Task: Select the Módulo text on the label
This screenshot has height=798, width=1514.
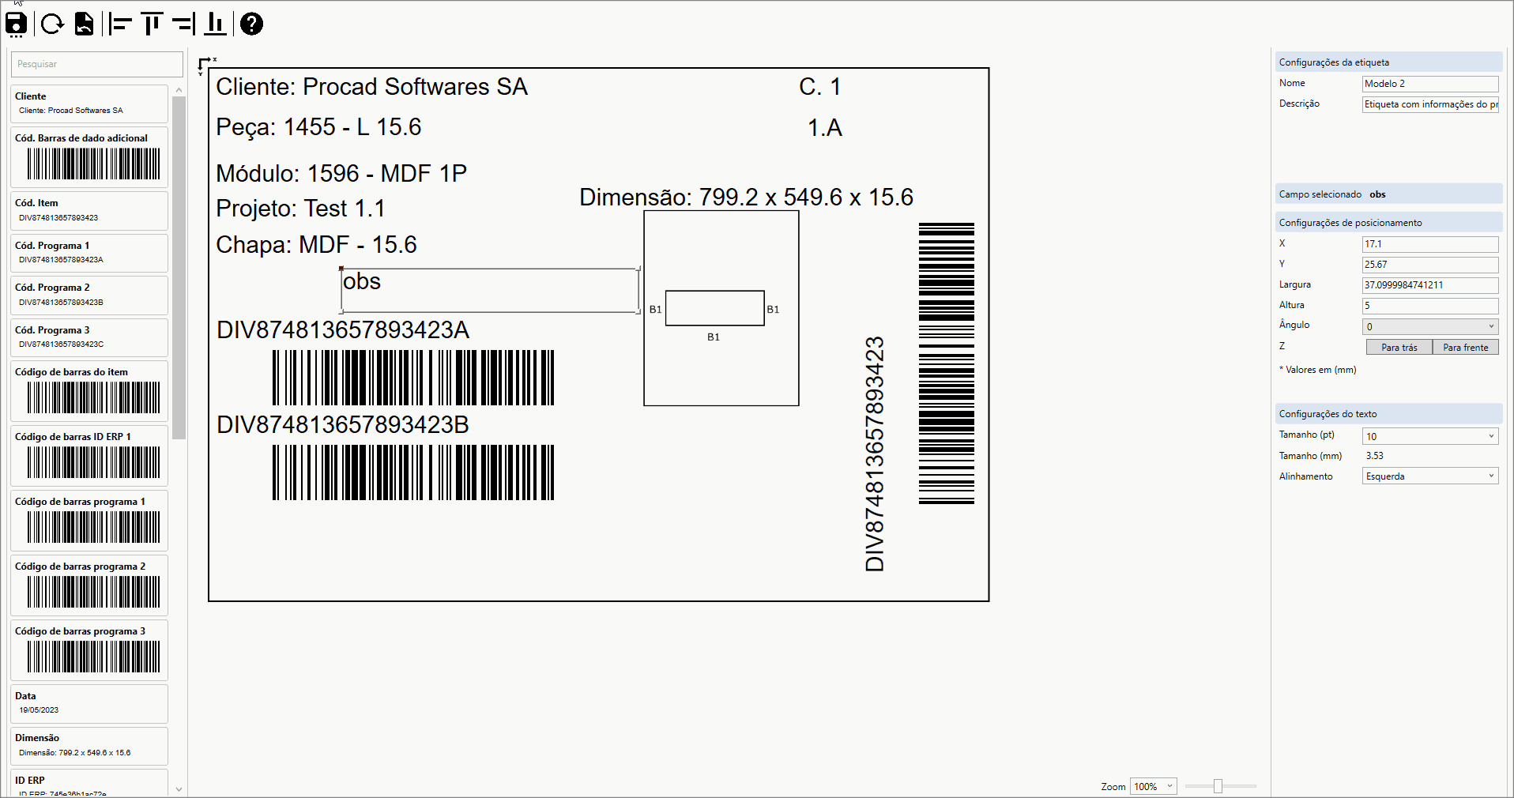Action: point(341,173)
